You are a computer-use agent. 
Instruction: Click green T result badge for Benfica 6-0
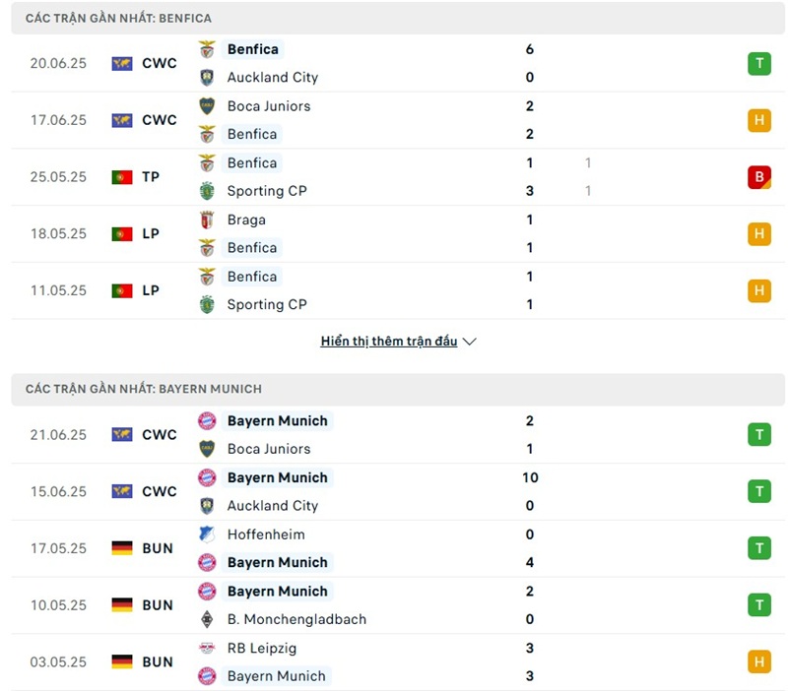click(758, 64)
